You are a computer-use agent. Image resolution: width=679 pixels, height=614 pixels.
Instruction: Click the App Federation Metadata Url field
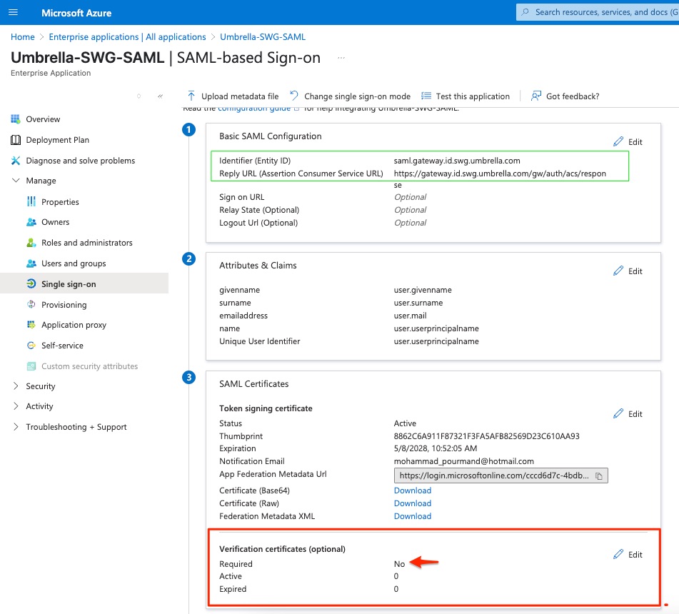(x=501, y=475)
